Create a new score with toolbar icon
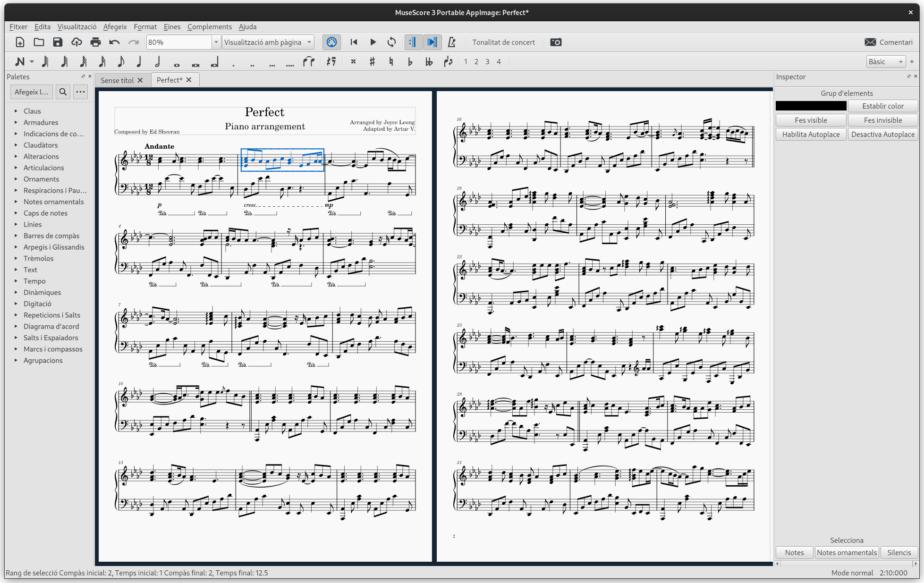The image size is (924, 583). pyautogui.click(x=20, y=42)
